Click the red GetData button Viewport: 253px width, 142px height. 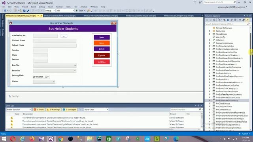[102, 62]
